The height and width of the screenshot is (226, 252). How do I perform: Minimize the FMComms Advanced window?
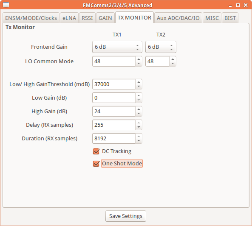point(230,6)
